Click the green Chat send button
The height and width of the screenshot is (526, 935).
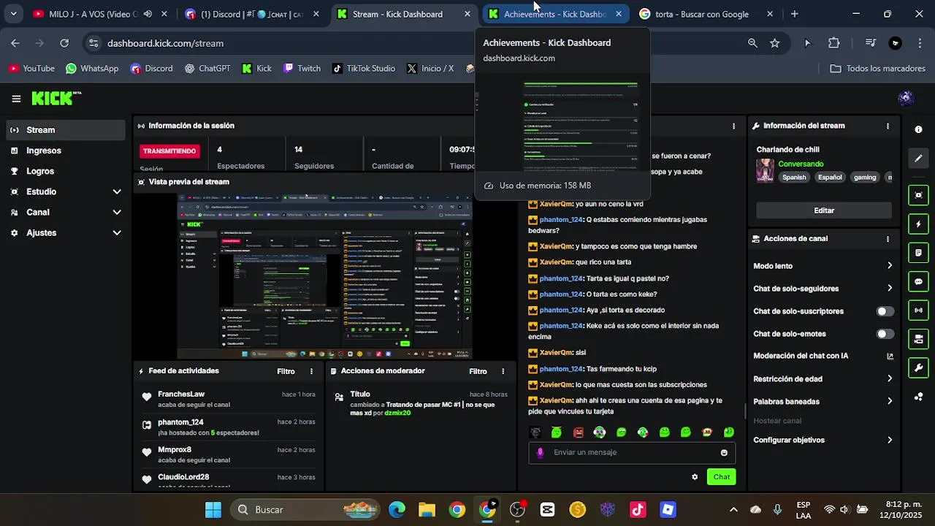722,477
